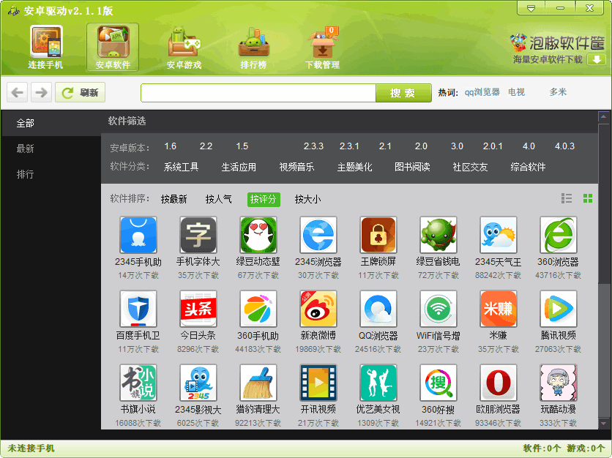Open the 欧朋浏览器 Opera app icon
This screenshot has width=612, height=458.
pos(499,383)
